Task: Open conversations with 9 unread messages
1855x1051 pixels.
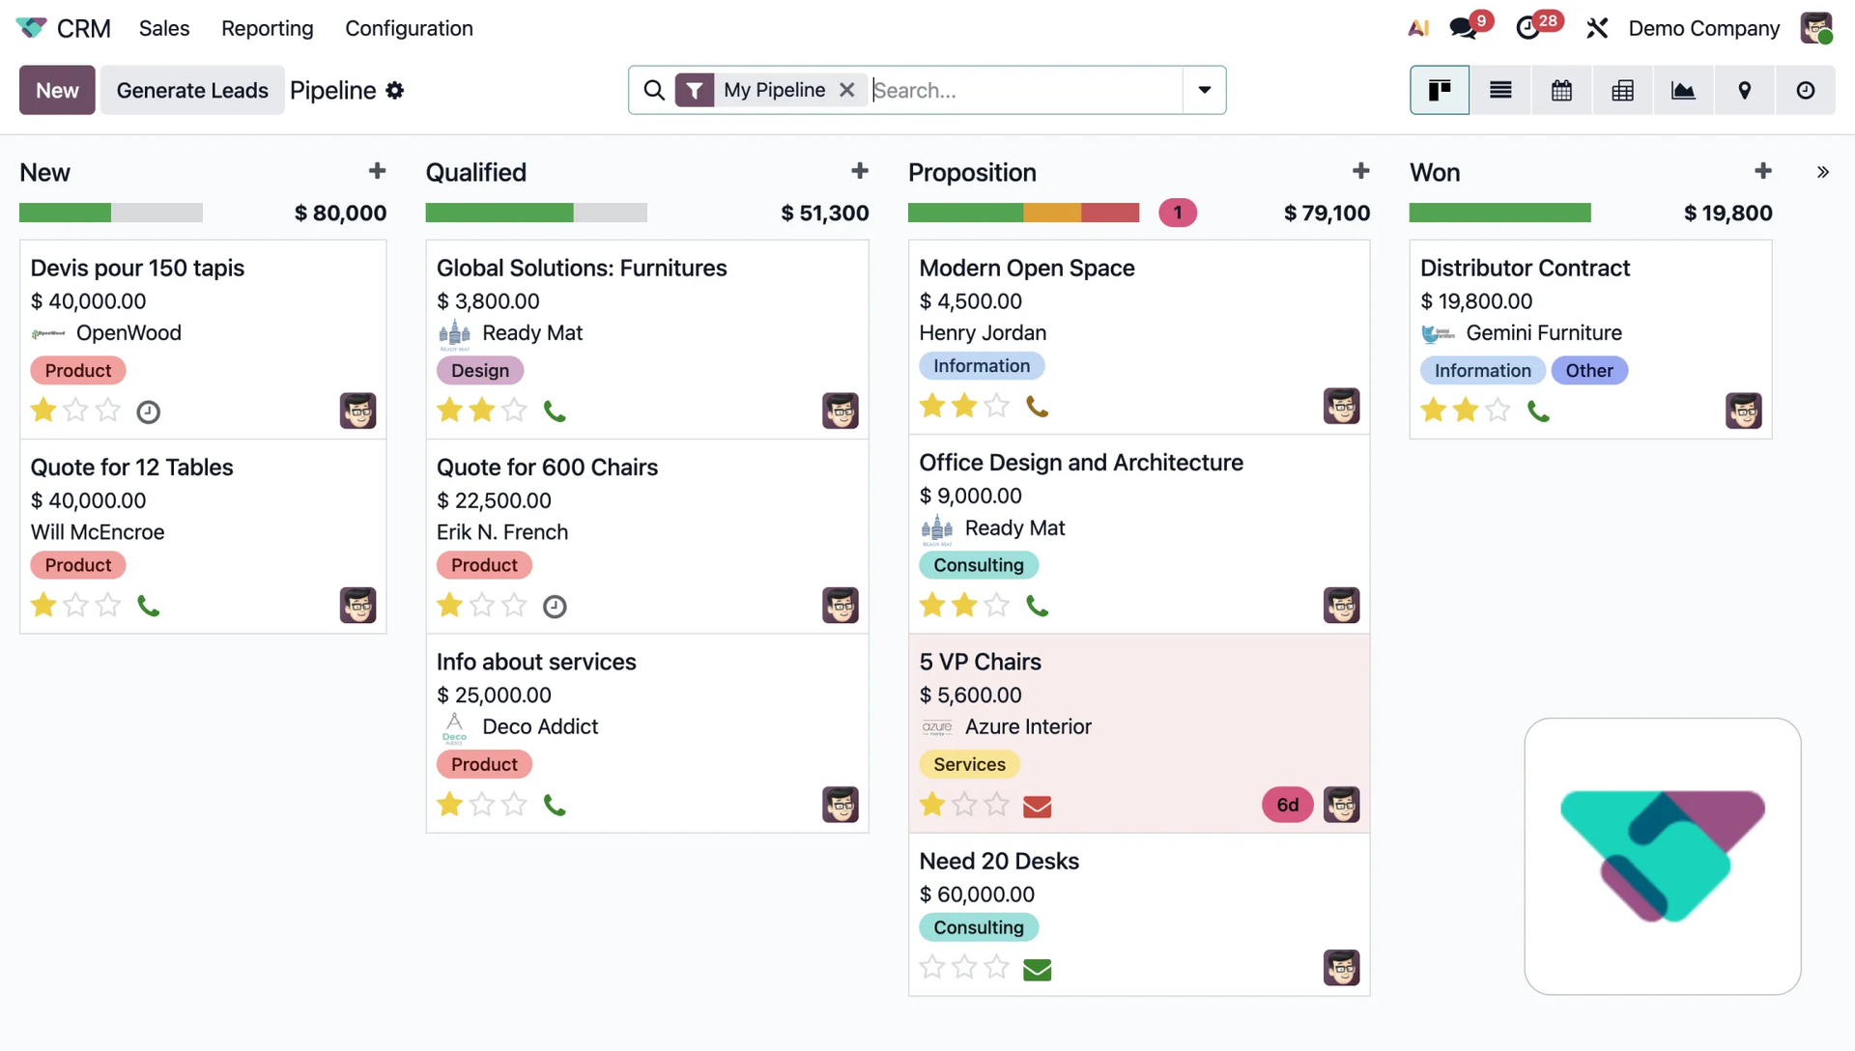Action: [1464, 28]
